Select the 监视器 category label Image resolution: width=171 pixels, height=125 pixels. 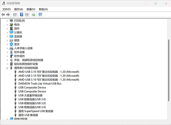coord(18,36)
